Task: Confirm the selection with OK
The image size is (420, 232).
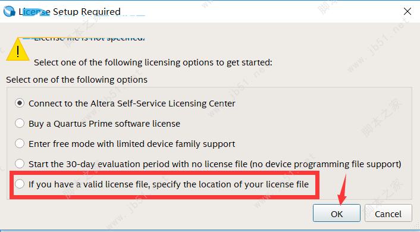Action: coord(337,213)
